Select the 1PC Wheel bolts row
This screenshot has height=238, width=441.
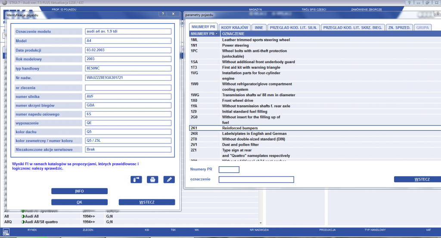click(315, 54)
